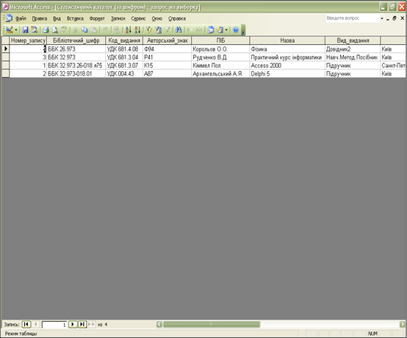
Task: Open the toolbar options expander
Action: point(243,30)
